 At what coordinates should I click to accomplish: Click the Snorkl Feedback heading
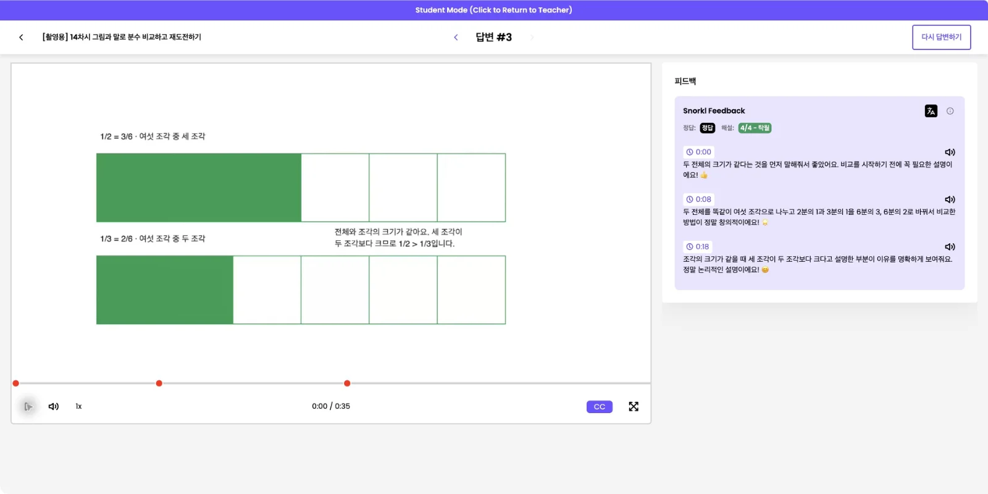point(714,111)
